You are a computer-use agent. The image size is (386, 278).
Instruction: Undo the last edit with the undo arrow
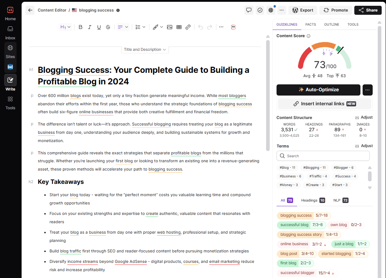point(200,27)
